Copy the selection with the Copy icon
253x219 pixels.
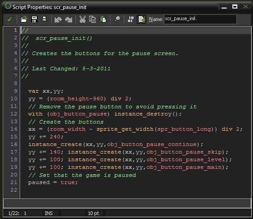pos(92,19)
